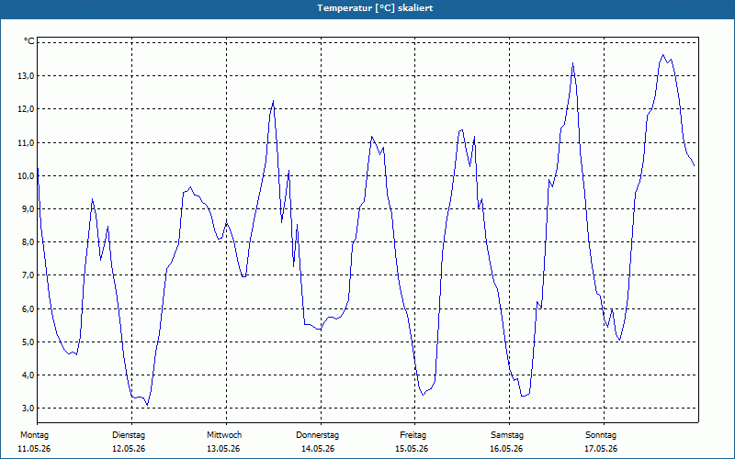Viewport: 735px width, 459px height.
Task: Click the date 16.05.26
Action: click(506, 449)
